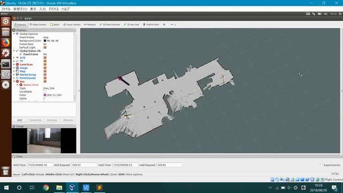The height and width of the screenshot is (193, 343).
Task: Activate the Move Camera tool
Action: [38, 25]
